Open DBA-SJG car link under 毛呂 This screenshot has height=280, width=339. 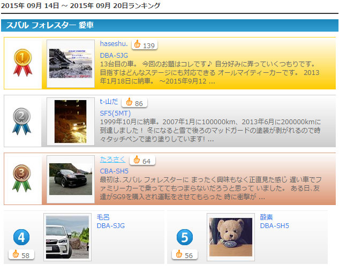point(111,226)
